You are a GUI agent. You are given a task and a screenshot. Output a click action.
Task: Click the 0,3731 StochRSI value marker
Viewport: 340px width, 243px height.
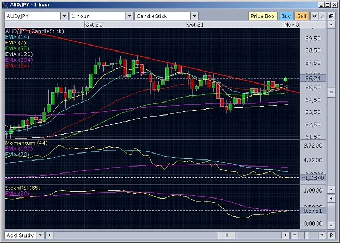pos(313,210)
